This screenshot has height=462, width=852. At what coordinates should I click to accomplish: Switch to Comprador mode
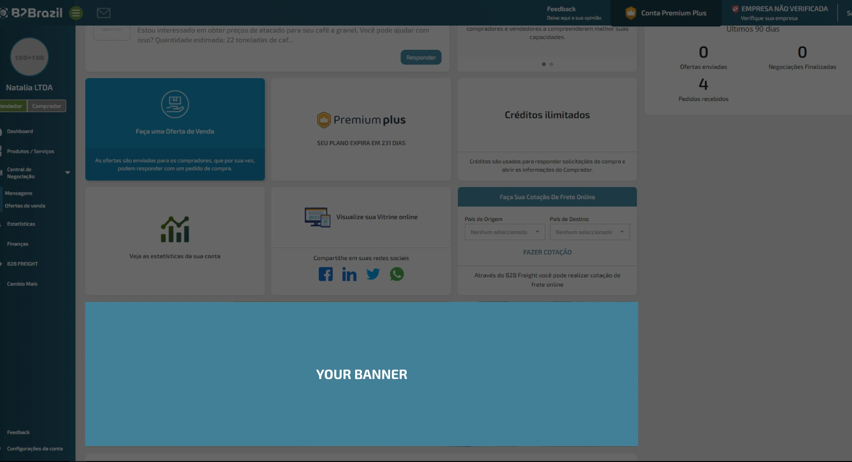(x=47, y=106)
